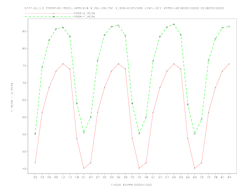Click the y-axis tick label 60
This screenshot has width=250, height=193.
pos(24,117)
